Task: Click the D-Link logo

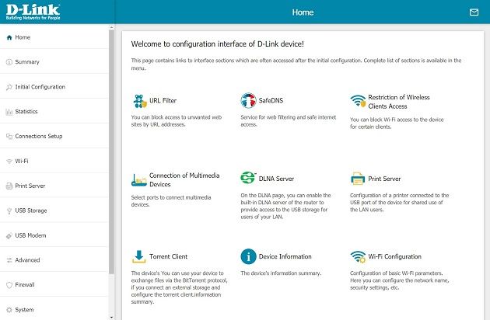Action: point(33,12)
